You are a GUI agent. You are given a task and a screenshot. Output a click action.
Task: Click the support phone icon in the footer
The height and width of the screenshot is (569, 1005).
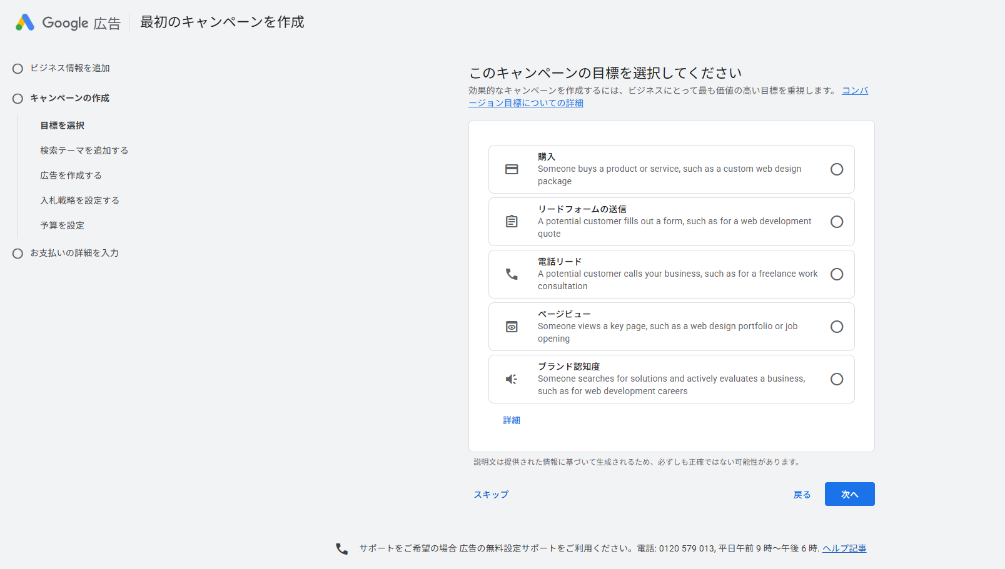pos(341,548)
